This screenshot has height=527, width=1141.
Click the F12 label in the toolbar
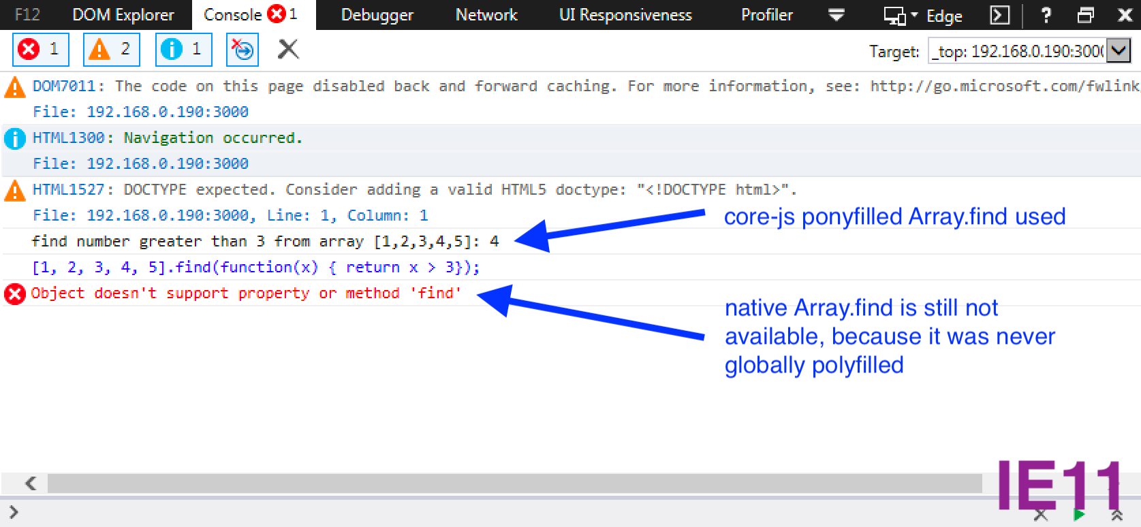click(x=28, y=15)
